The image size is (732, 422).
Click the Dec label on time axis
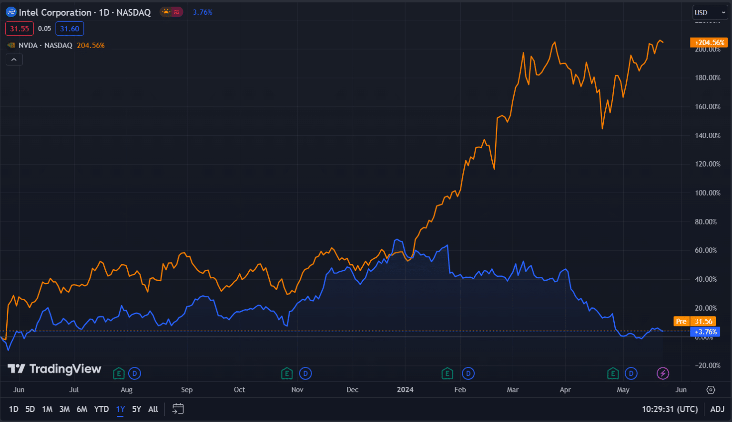(353, 390)
